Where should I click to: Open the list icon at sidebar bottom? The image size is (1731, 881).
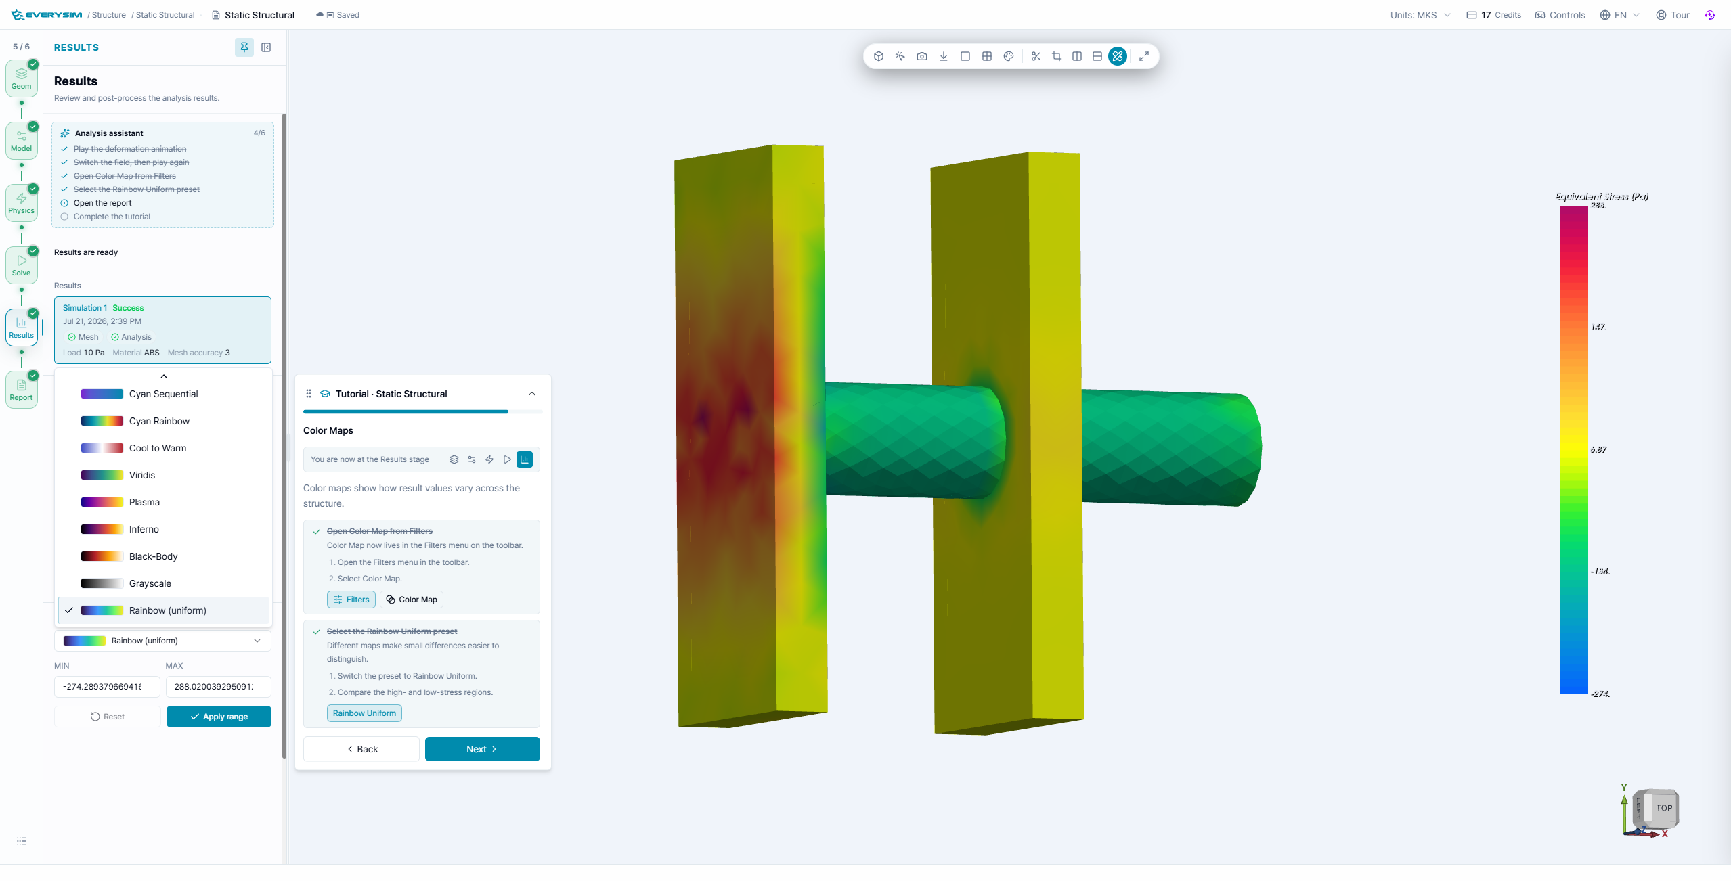22,841
